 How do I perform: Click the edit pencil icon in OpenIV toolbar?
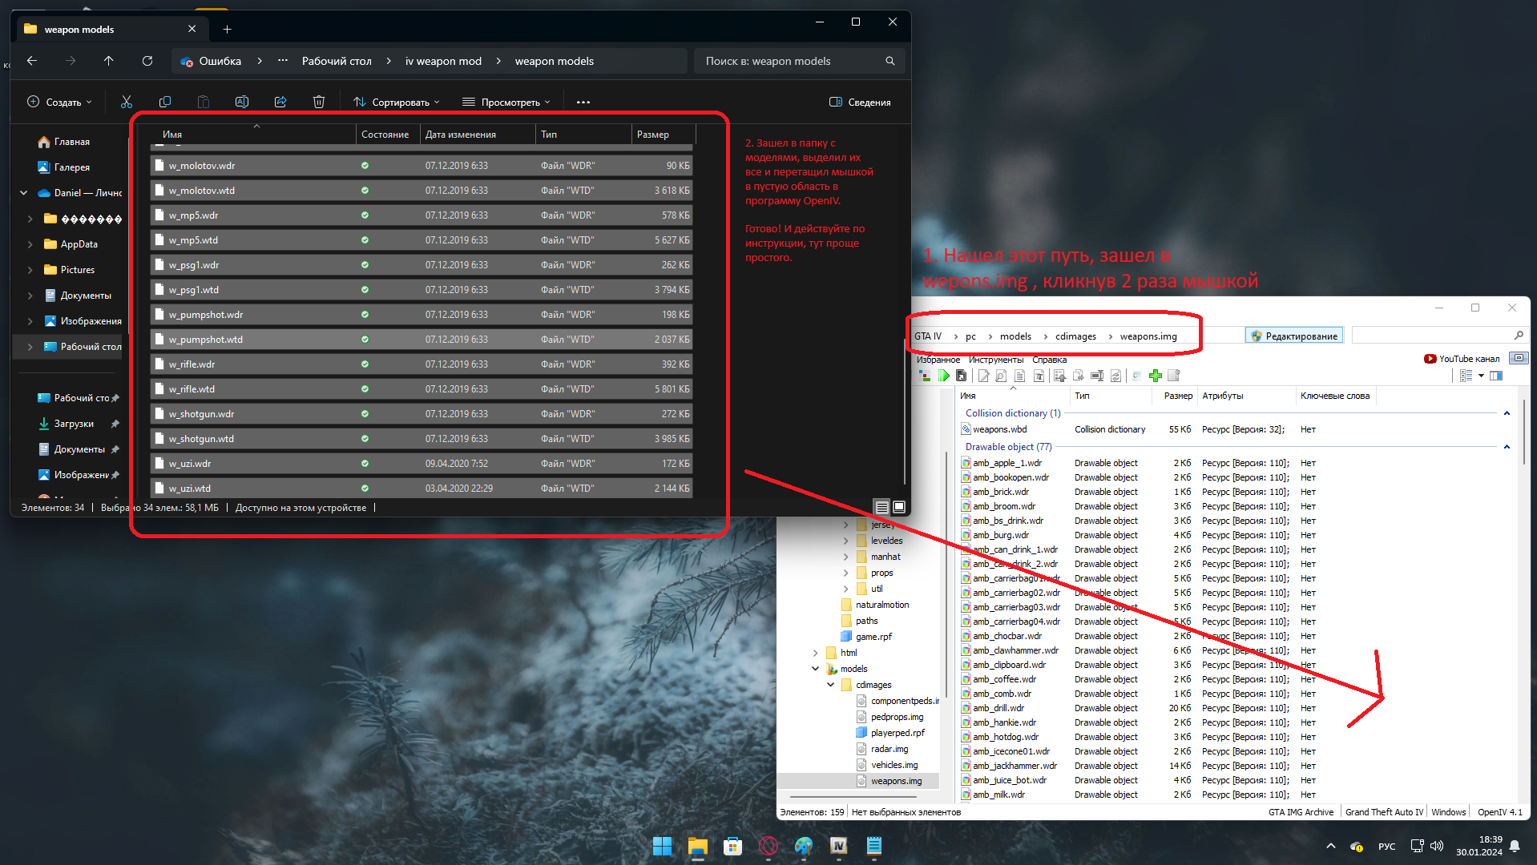[x=983, y=376]
